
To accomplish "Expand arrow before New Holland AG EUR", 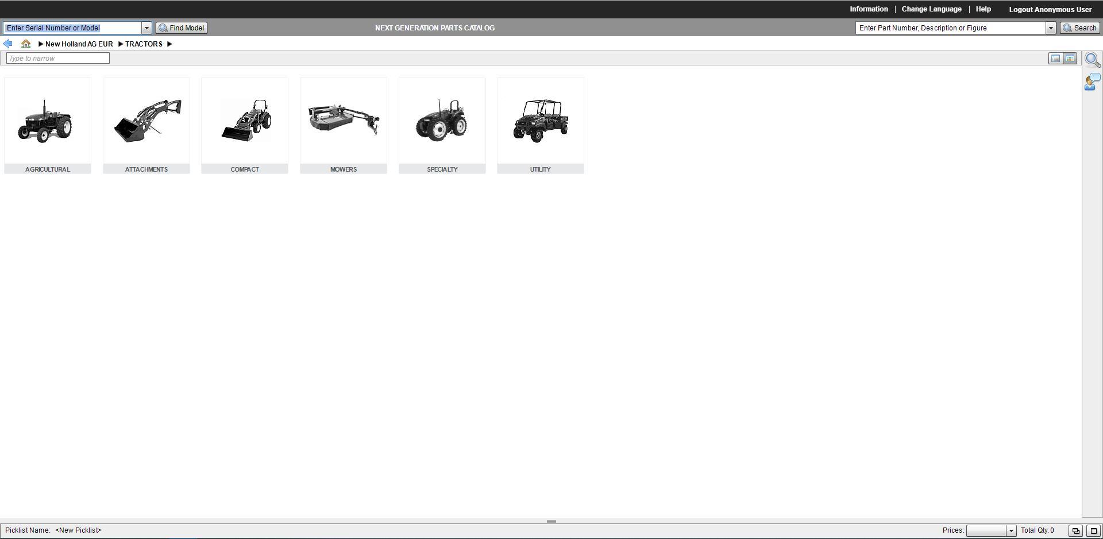I will pyautogui.click(x=41, y=44).
